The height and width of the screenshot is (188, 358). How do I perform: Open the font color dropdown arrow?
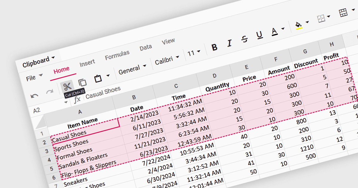point(283,29)
